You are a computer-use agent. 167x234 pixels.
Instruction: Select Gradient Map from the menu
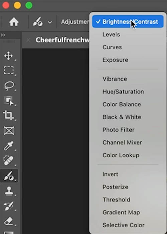(121, 212)
